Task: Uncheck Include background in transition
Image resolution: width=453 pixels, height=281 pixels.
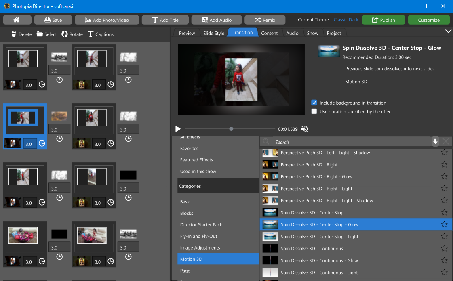Action: point(314,103)
